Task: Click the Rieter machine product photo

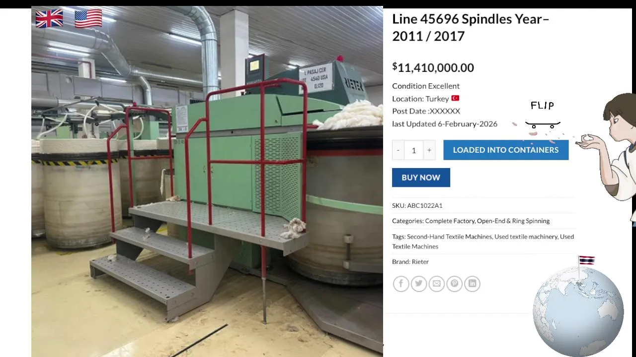Action: tap(207, 181)
